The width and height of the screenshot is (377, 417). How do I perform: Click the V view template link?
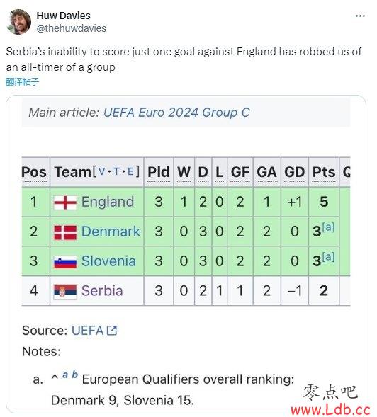(x=102, y=171)
